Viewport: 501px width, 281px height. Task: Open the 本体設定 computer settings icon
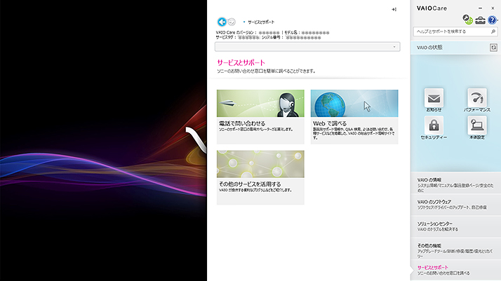point(477,126)
